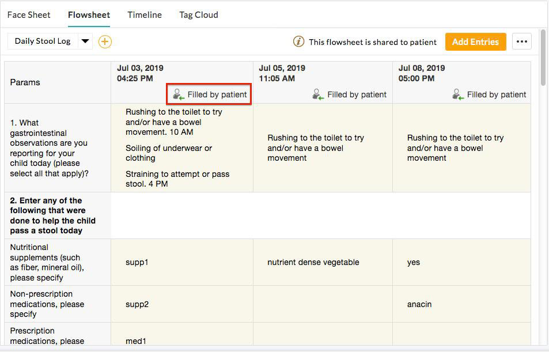Open the ellipsis more-options menu

coord(522,41)
